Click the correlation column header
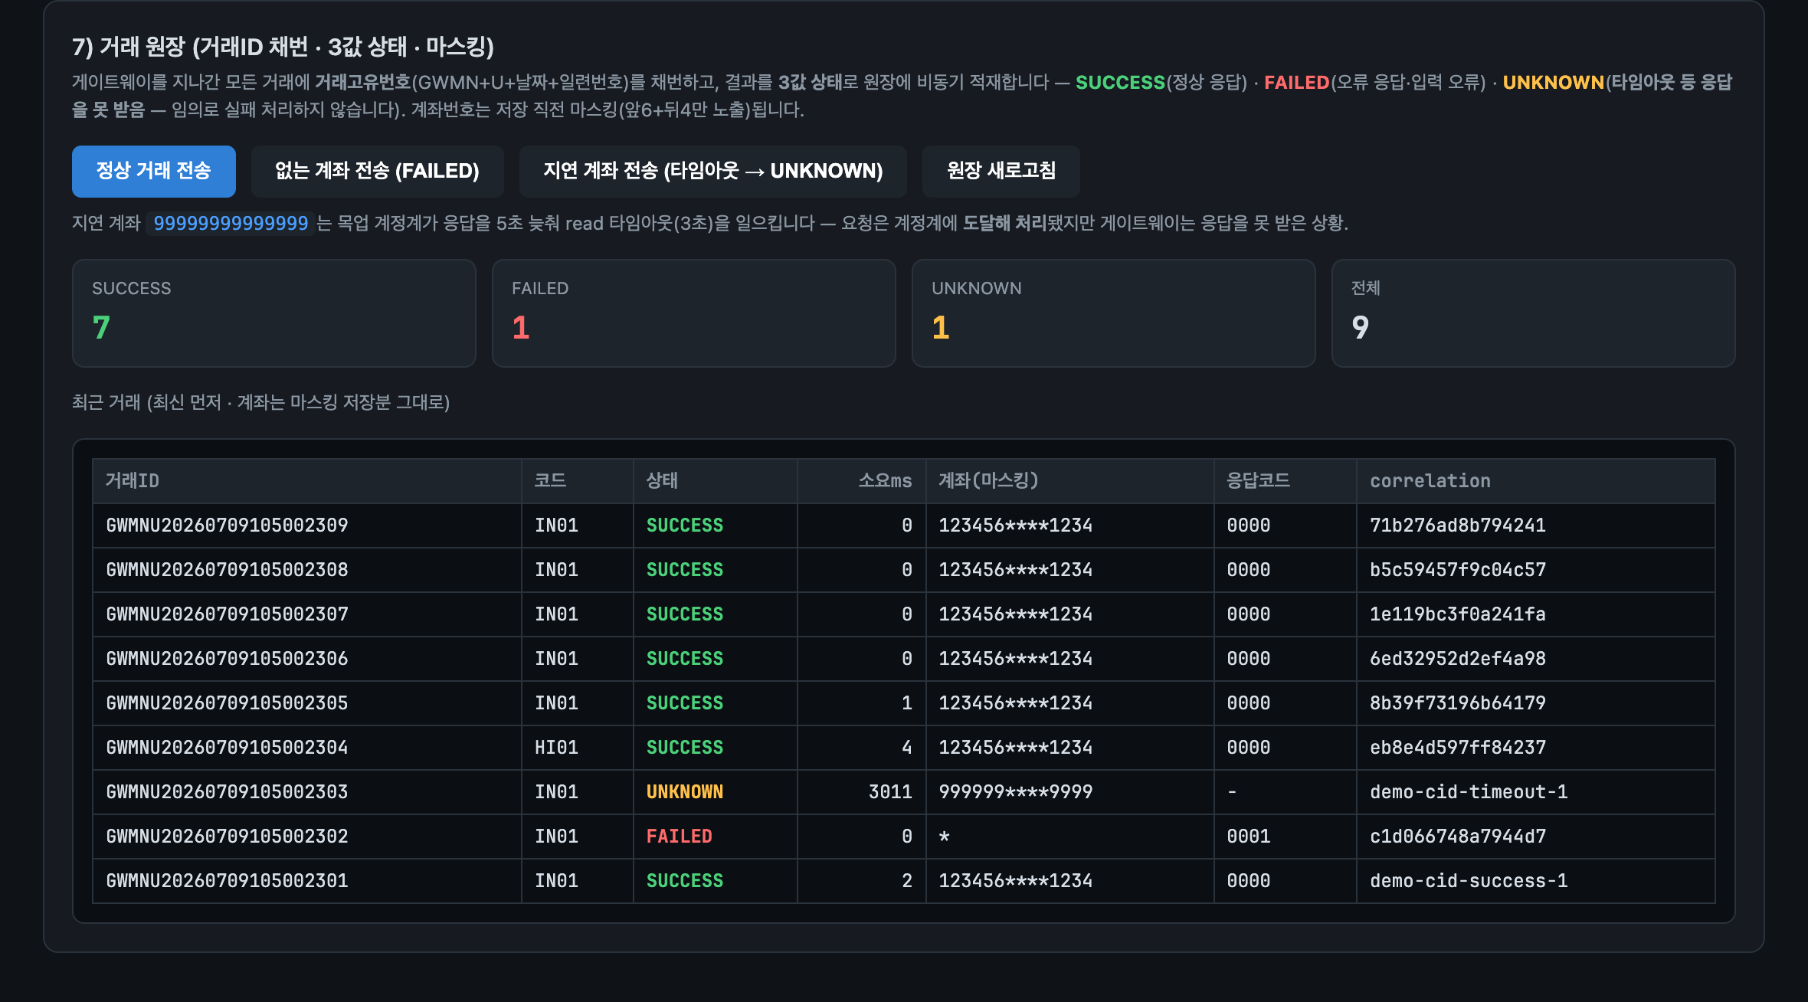Screen dimensions: 1808x1002 tap(1536, 481)
